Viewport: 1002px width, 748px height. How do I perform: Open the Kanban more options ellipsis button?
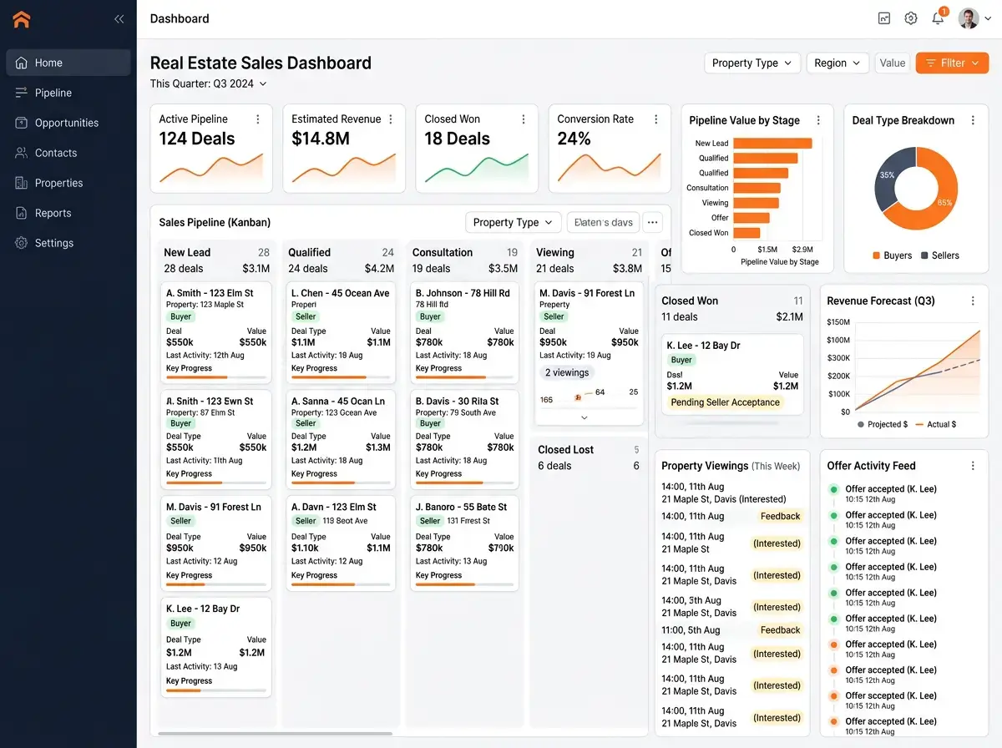pyautogui.click(x=653, y=222)
